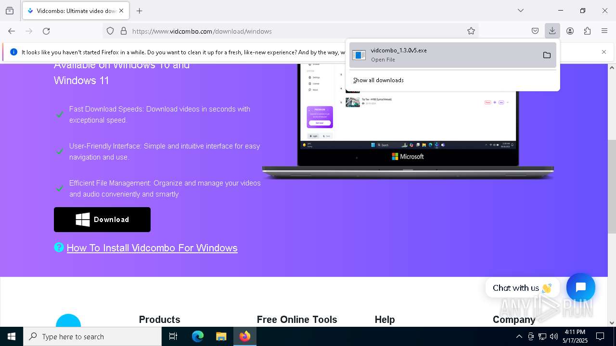Launch Microsoft Edge from taskbar
The image size is (616, 346).
198,336
